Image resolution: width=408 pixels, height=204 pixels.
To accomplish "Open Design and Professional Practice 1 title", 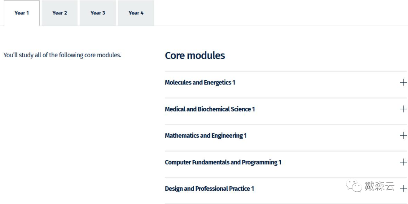I will pyautogui.click(x=209, y=189).
